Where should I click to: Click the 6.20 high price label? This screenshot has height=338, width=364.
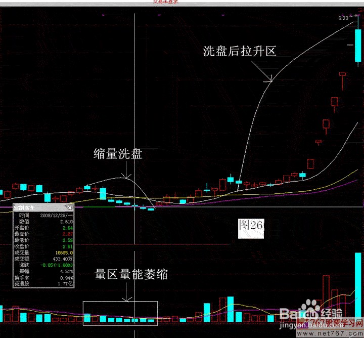[343, 18]
